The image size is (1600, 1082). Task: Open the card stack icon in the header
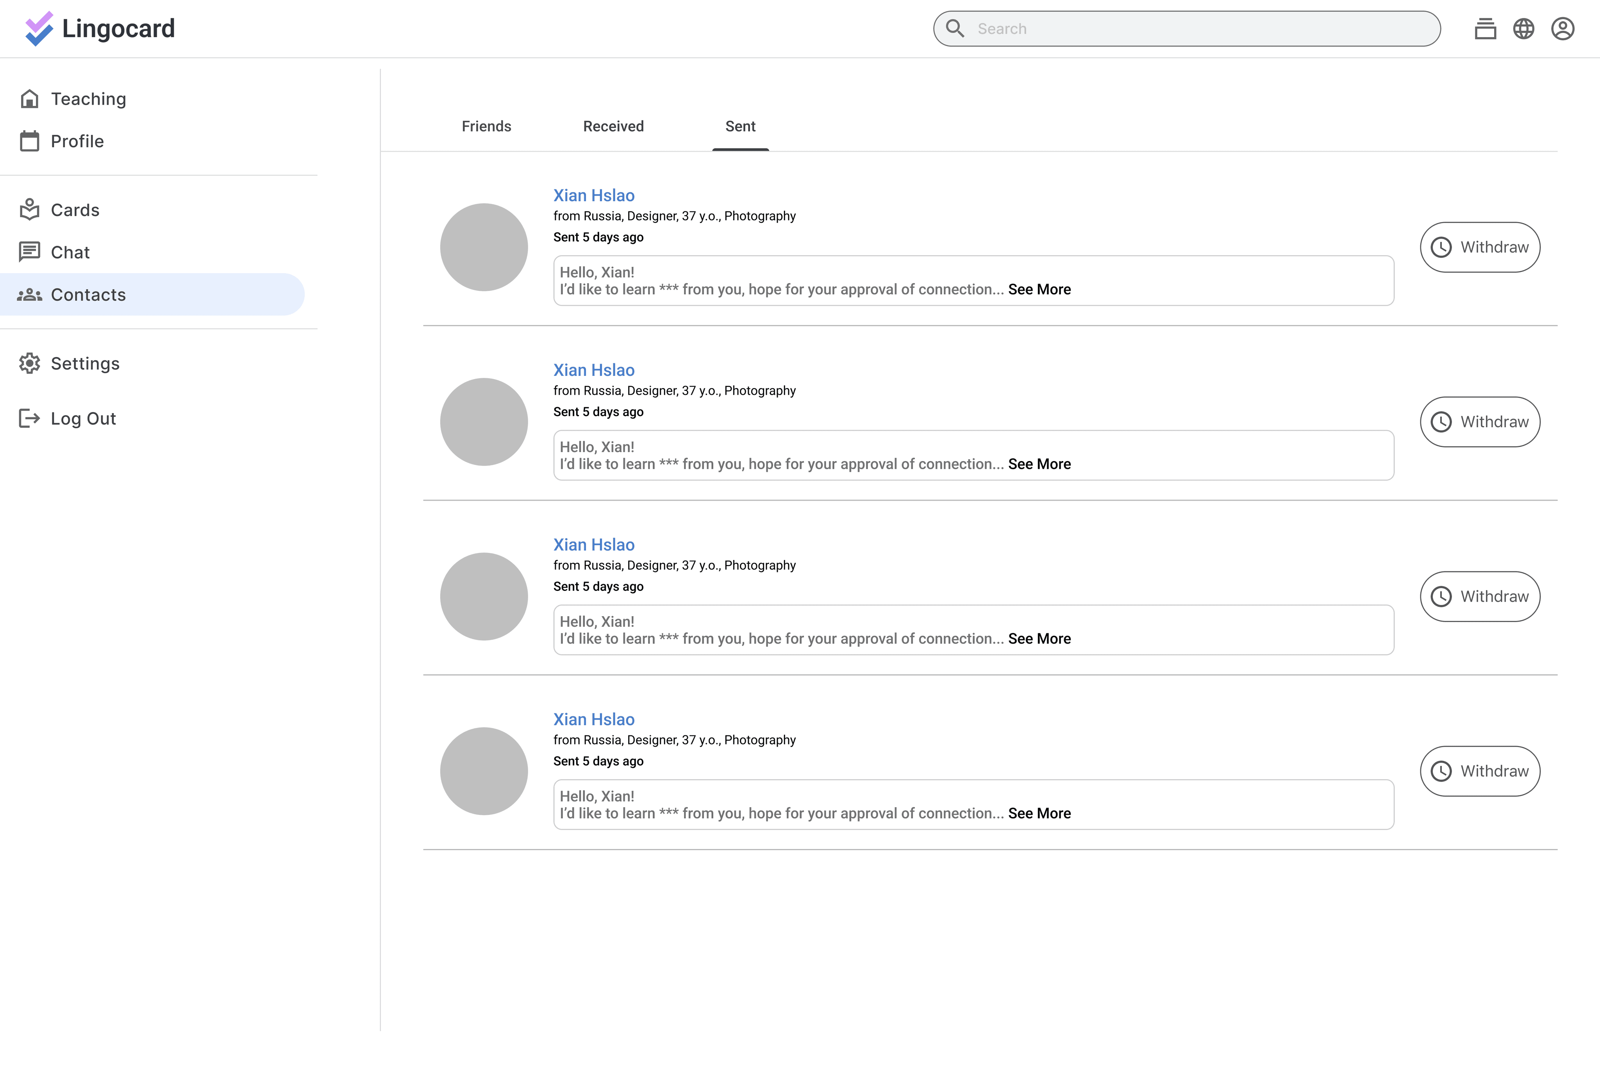pyautogui.click(x=1485, y=29)
